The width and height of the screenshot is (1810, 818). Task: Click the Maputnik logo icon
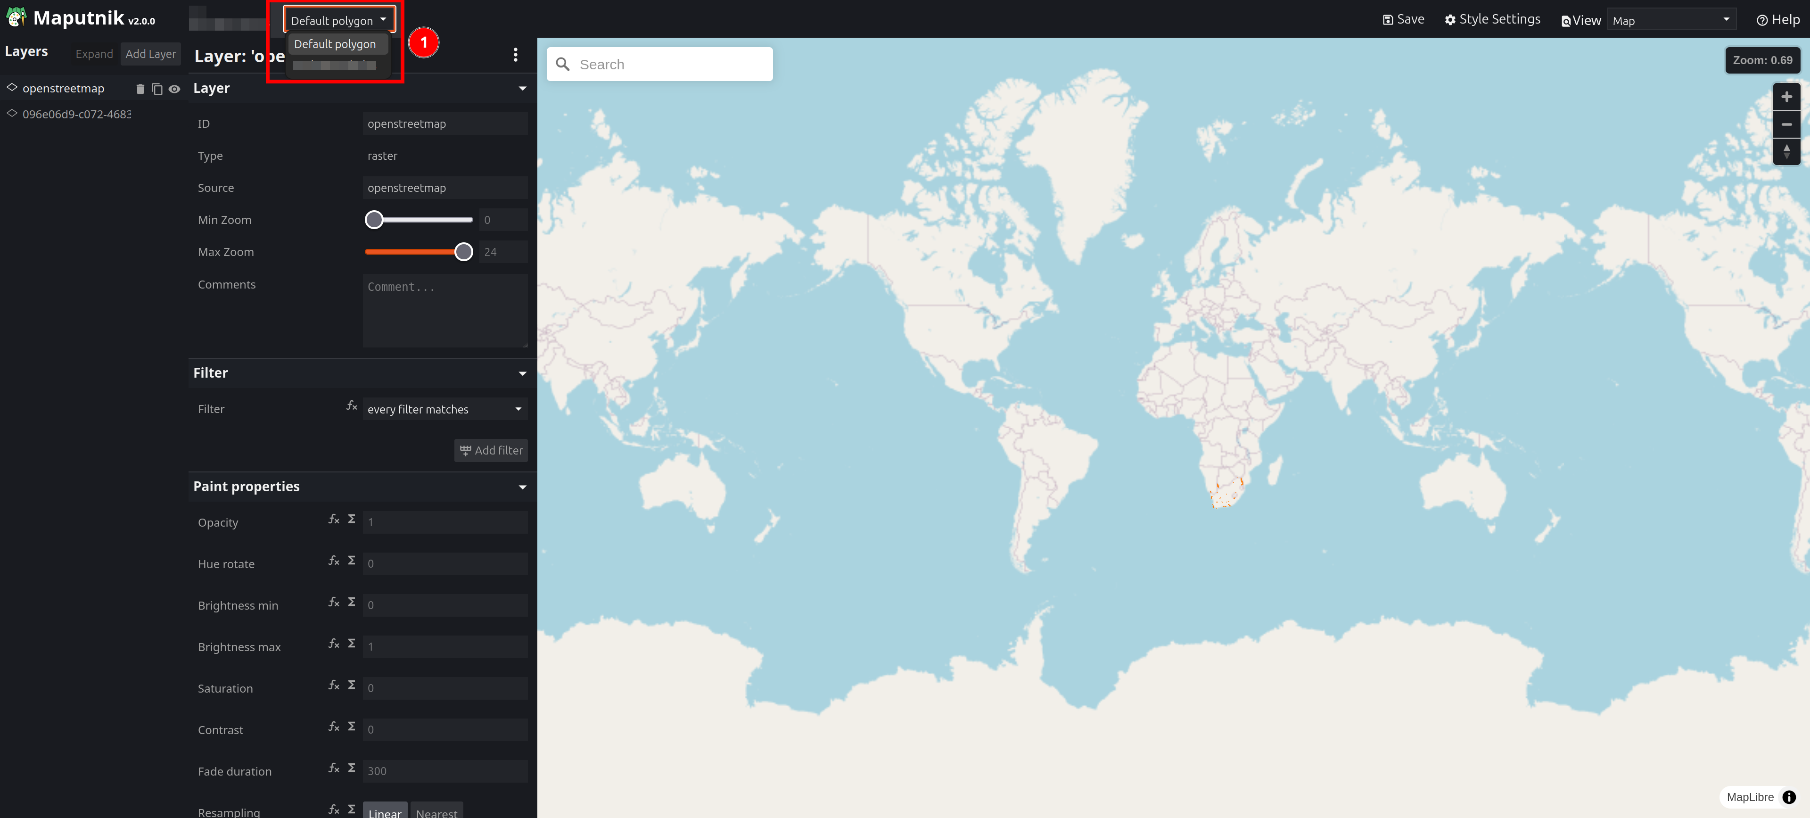pos(16,17)
